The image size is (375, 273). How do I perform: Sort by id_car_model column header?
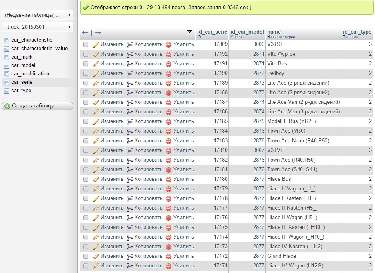pos(247,32)
